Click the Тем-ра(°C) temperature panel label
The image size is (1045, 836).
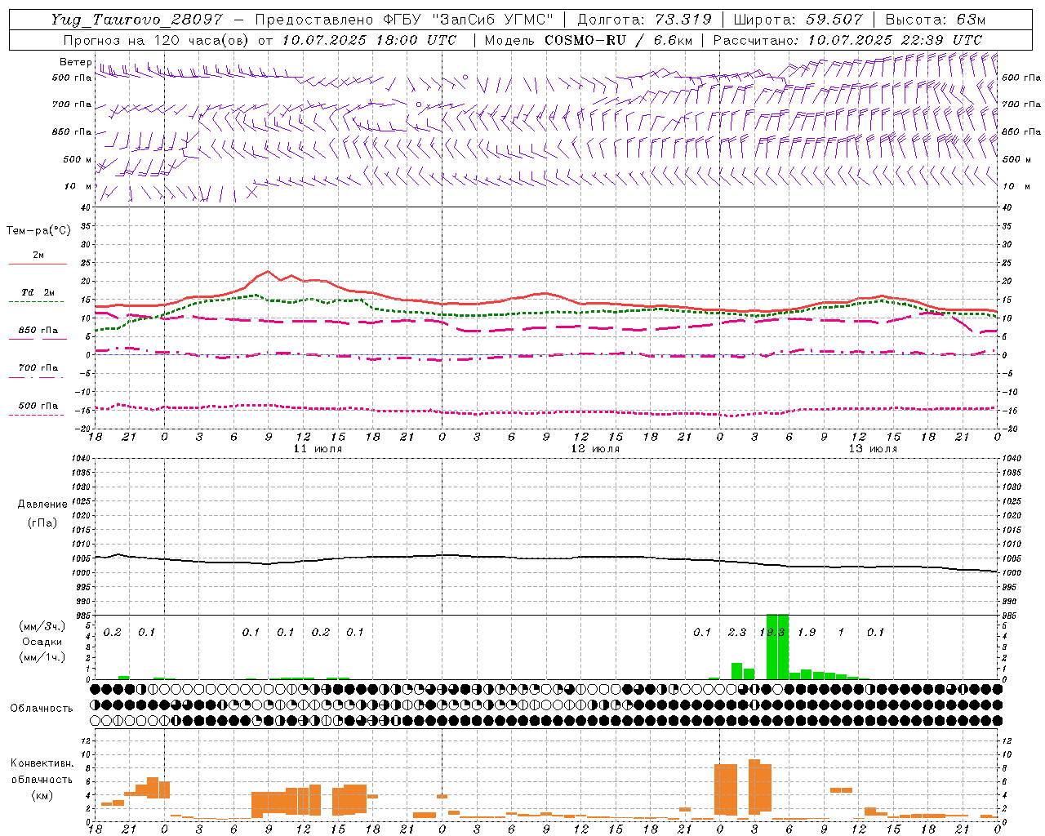[38, 231]
